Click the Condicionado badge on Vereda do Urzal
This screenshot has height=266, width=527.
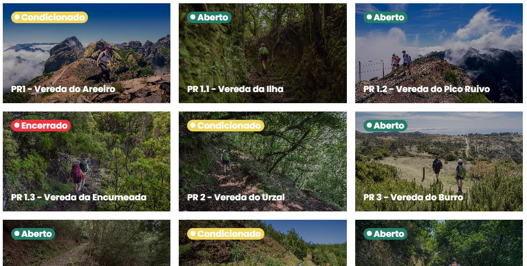pyautogui.click(x=226, y=126)
